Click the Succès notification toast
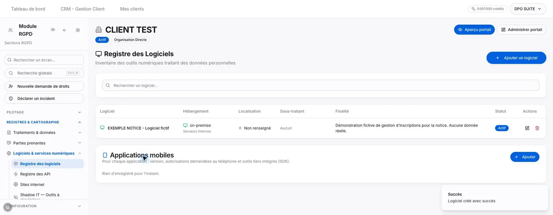This screenshot has width=553, height=215. point(495,198)
